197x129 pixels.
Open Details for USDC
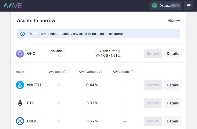point(173,121)
